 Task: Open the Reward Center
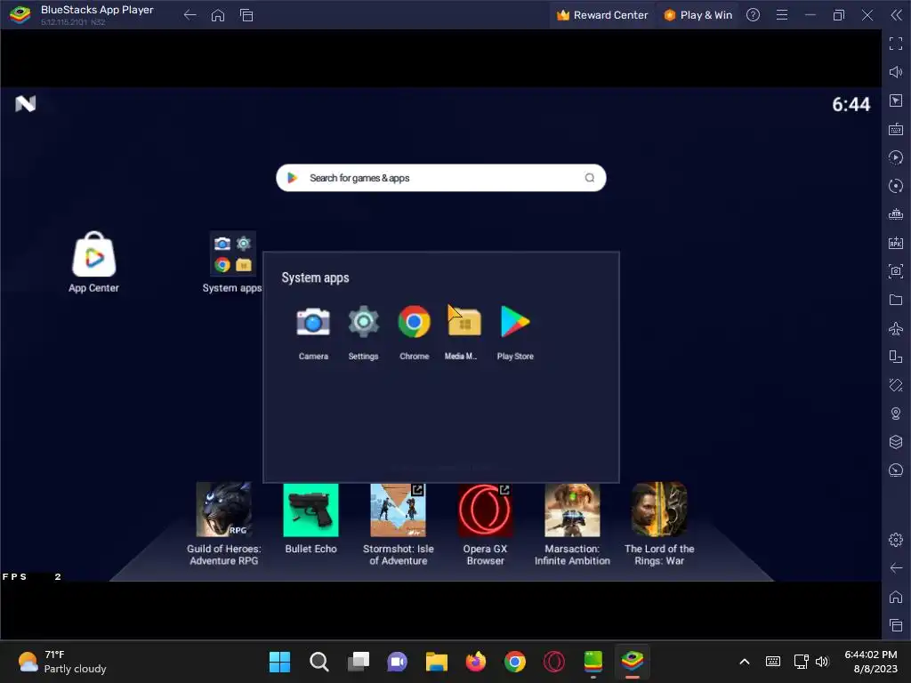click(x=602, y=15)
